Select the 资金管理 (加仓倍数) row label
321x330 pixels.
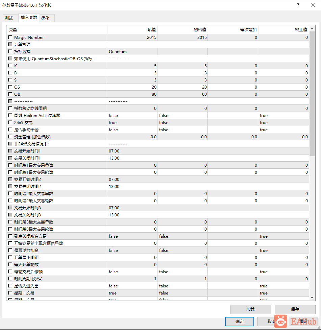[x=32, y=137]
